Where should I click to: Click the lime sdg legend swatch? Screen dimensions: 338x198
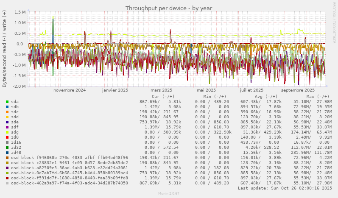7,132
